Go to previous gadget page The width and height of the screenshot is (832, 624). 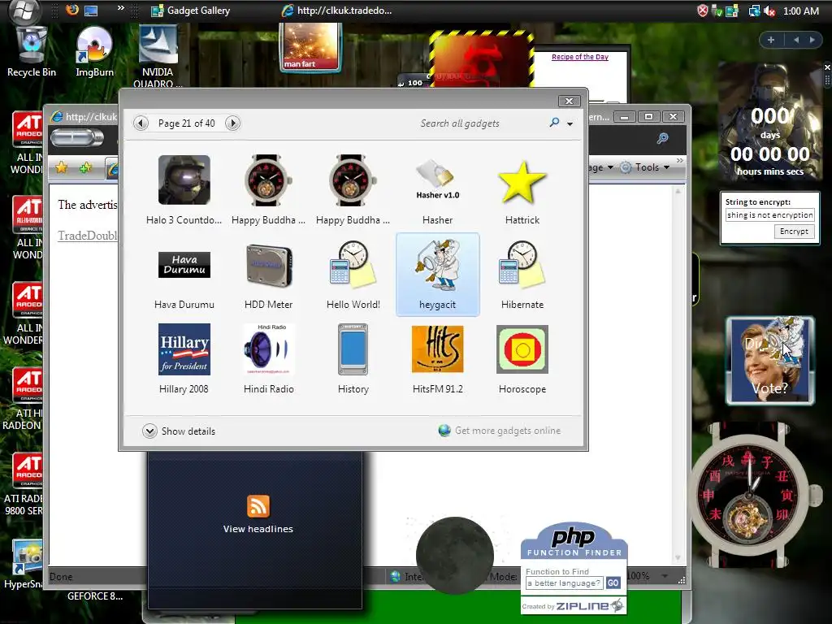click(x=141, y=123)
